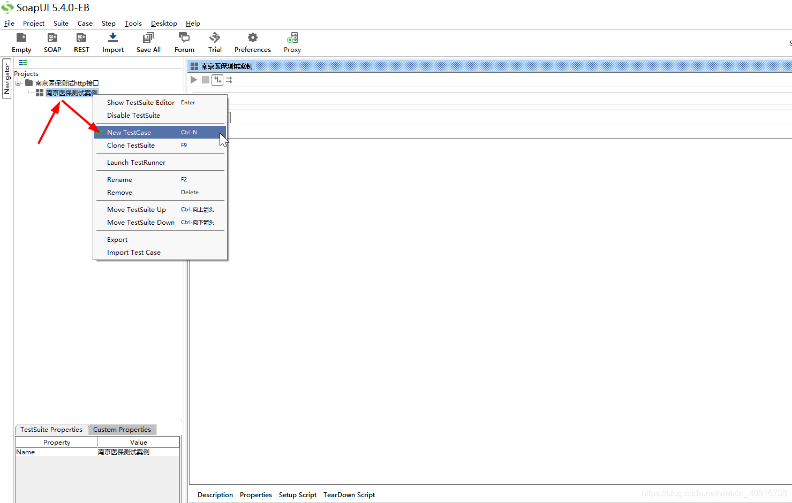Run the TestSuite with the green play button
Image resolution: width=792 pixels, height=503 pixels.
[x=194, y=80]
